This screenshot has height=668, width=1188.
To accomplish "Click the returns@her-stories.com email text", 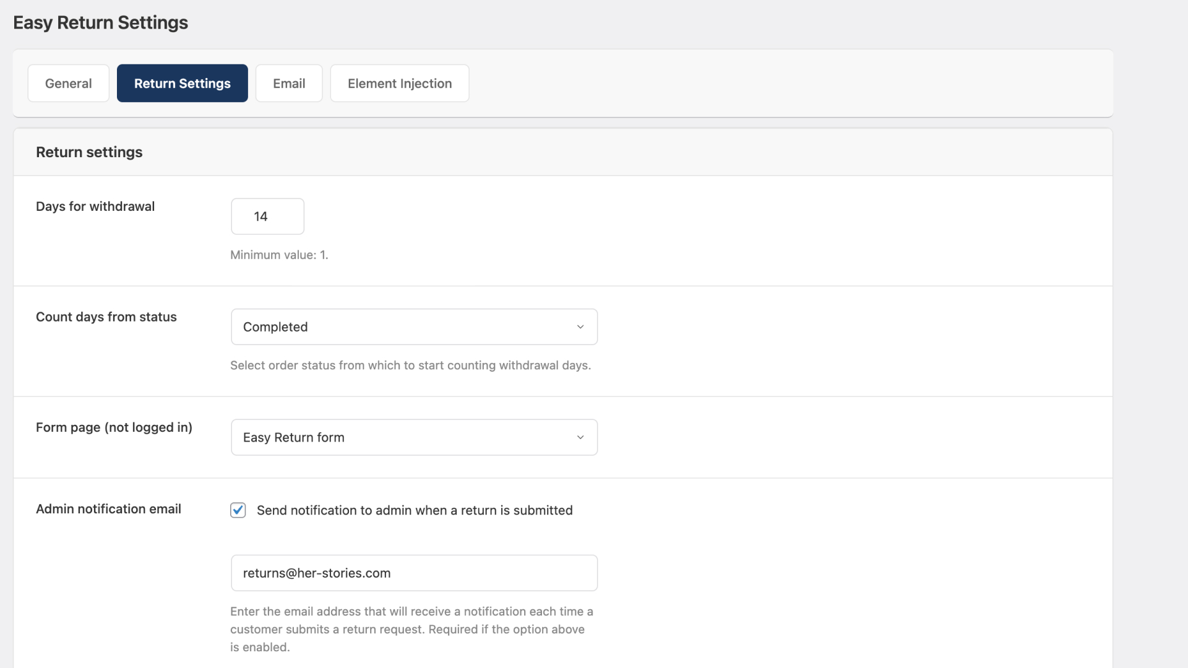I will [x=316, y=573].
